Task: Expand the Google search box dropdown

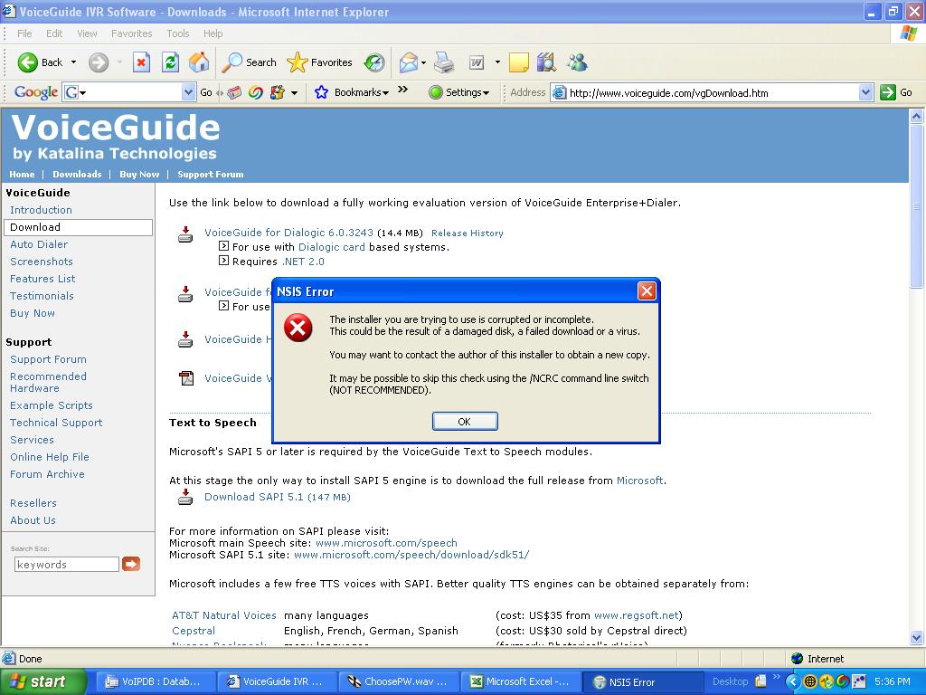Action: [188, 92]
